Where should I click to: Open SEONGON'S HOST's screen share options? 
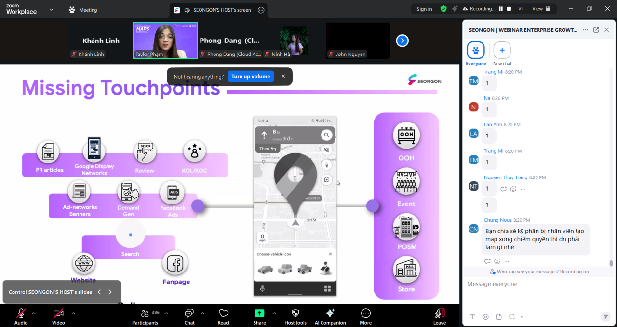coord(261,10)
